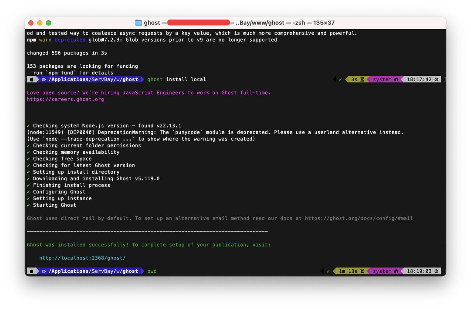Click the 'Use `node --trace-deprecation ...`' line
Screen dimensions: 471x309
tap(141, 139)
